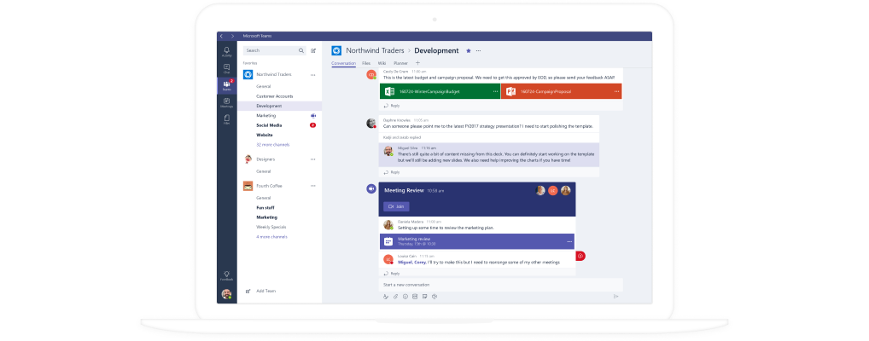Click the Feedback lightbulb icon
Viewport: 869px width, 341px height.
(x=227, y=275)
